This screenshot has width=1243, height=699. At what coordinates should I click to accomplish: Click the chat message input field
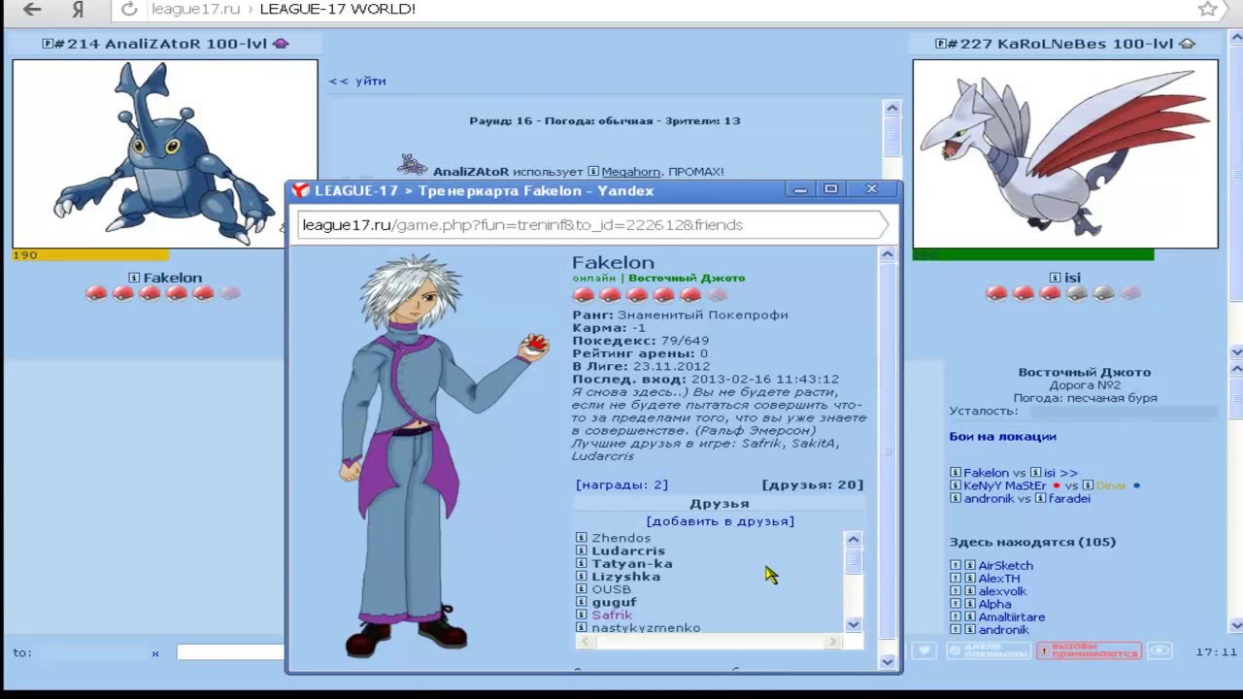tap(231, 652)
